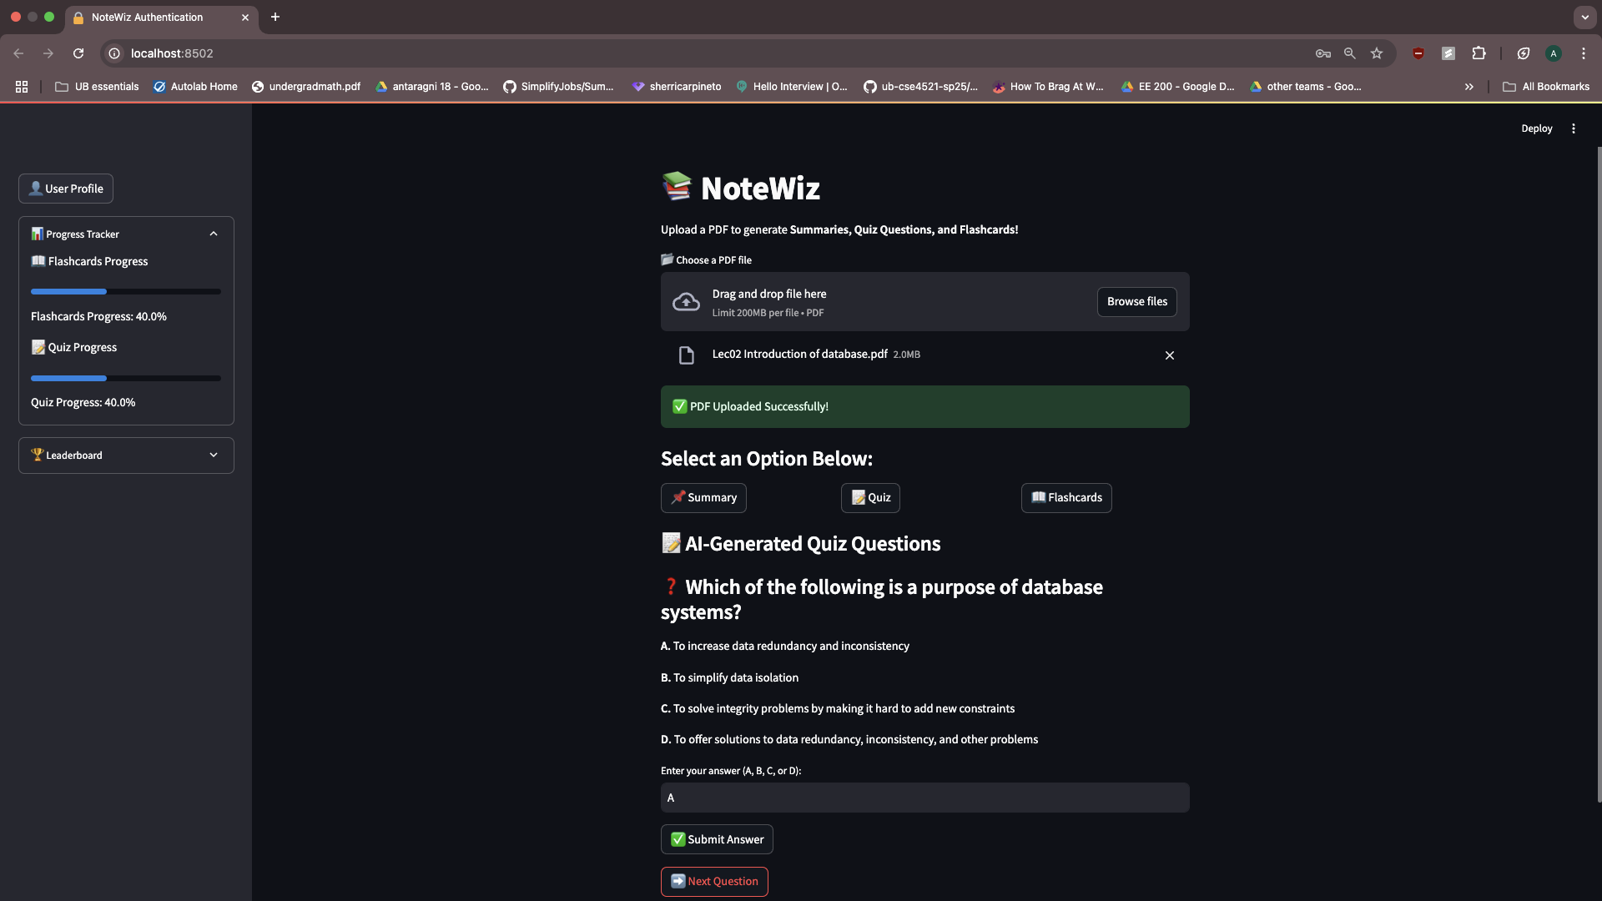Expand the Leaderboard section
The height and width of the screenshot is (901, 1602).
coord(214,456)
